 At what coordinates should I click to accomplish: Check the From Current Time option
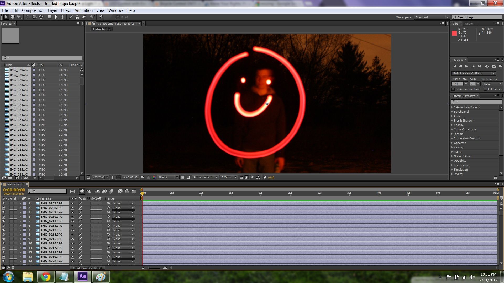click(x=453, y=89)
